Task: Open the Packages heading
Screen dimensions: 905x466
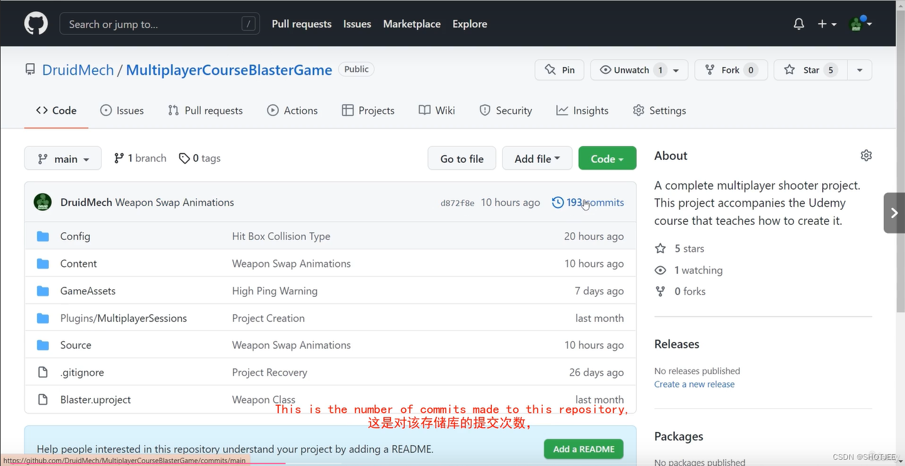Action: [x=679, y=436]
